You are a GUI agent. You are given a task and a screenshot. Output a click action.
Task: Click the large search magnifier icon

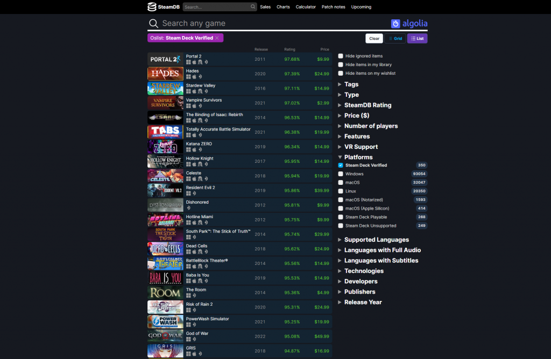(153, 24)
